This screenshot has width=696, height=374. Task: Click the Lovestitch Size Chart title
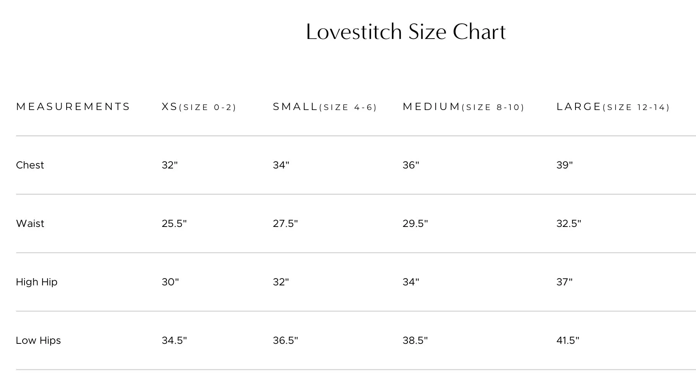click(406, 32)
